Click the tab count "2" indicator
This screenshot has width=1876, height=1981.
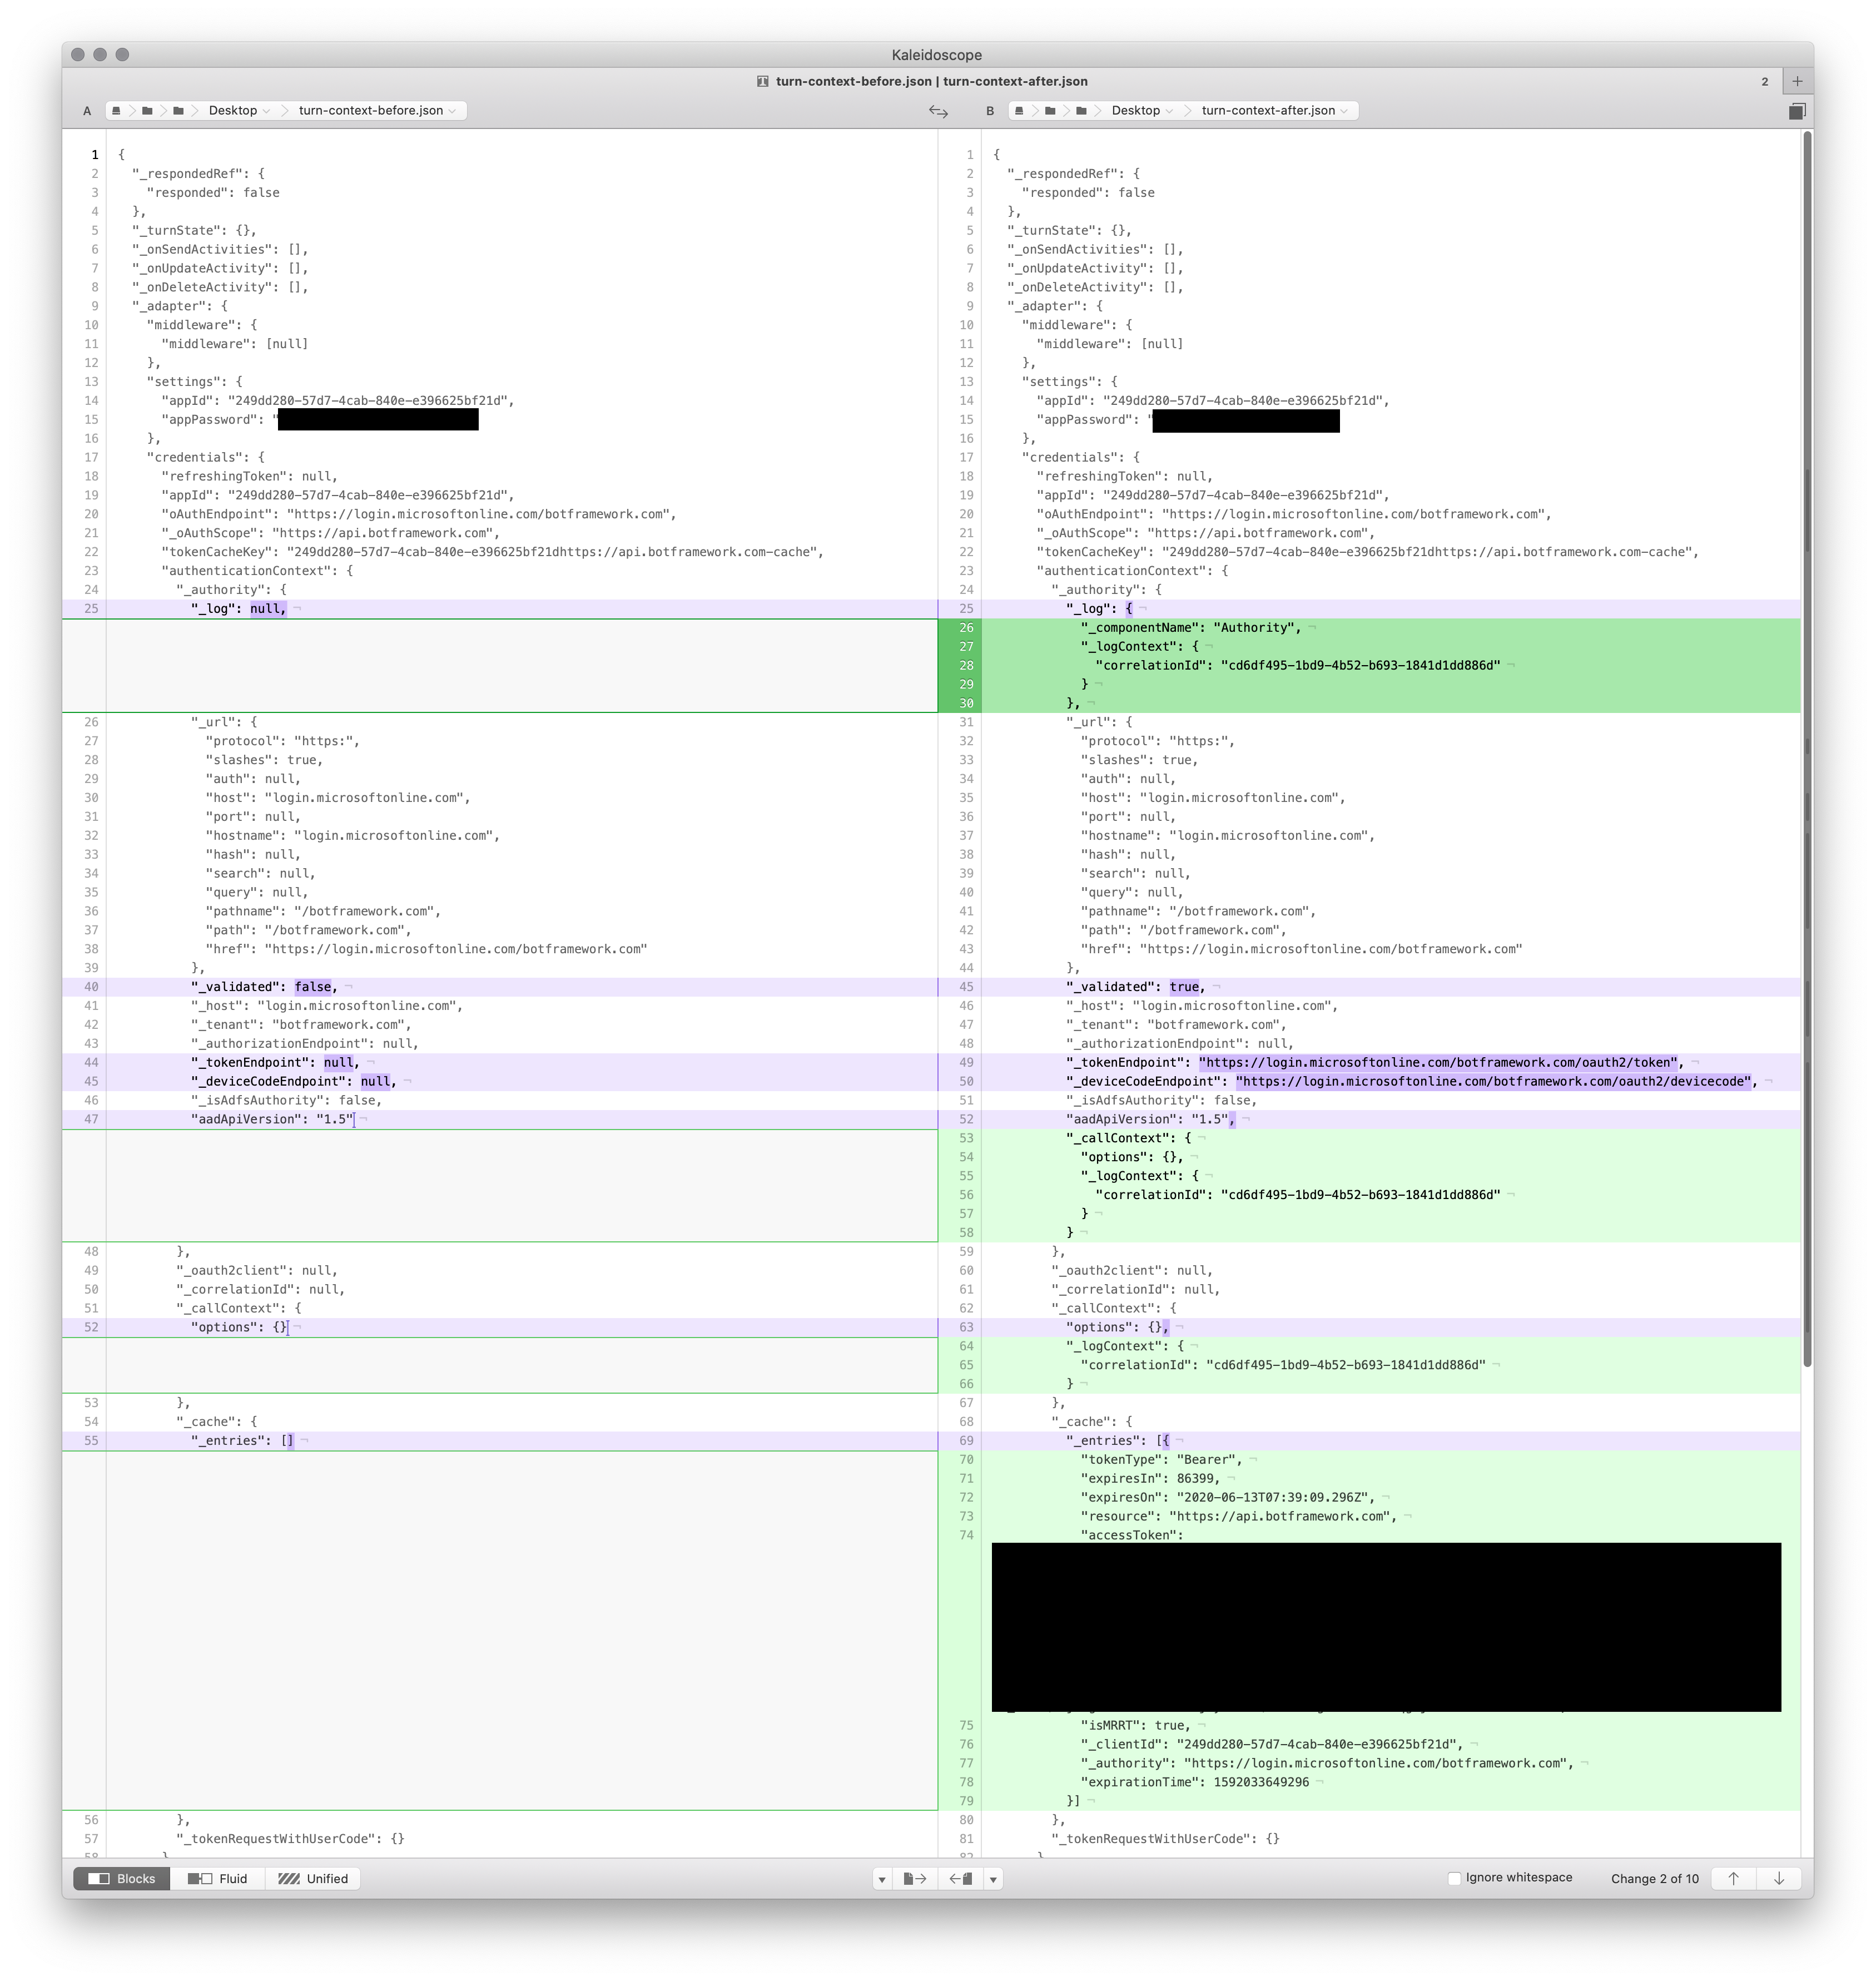pyautogui.click(x=1765, y=81)
